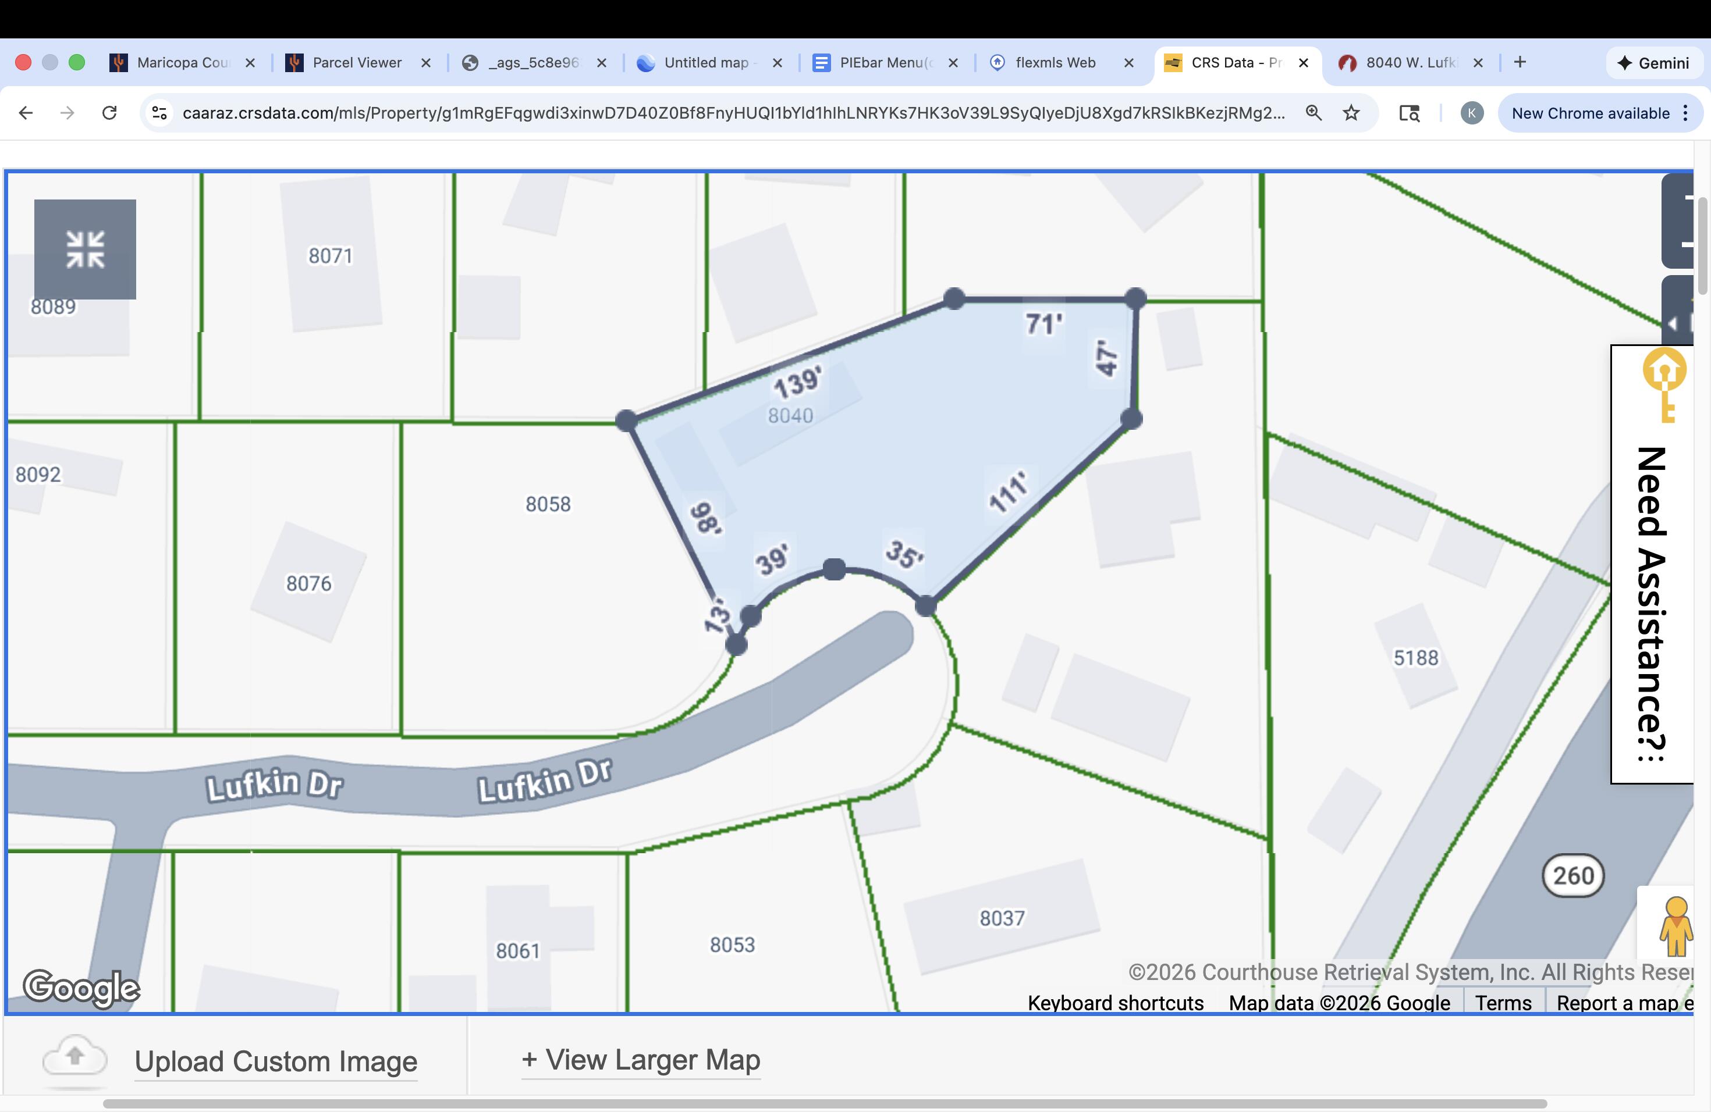This screenshot has width=1711, height=1112.
Task: Switch to the flexmls Web tab
Action: click(x=1055, y=62)
